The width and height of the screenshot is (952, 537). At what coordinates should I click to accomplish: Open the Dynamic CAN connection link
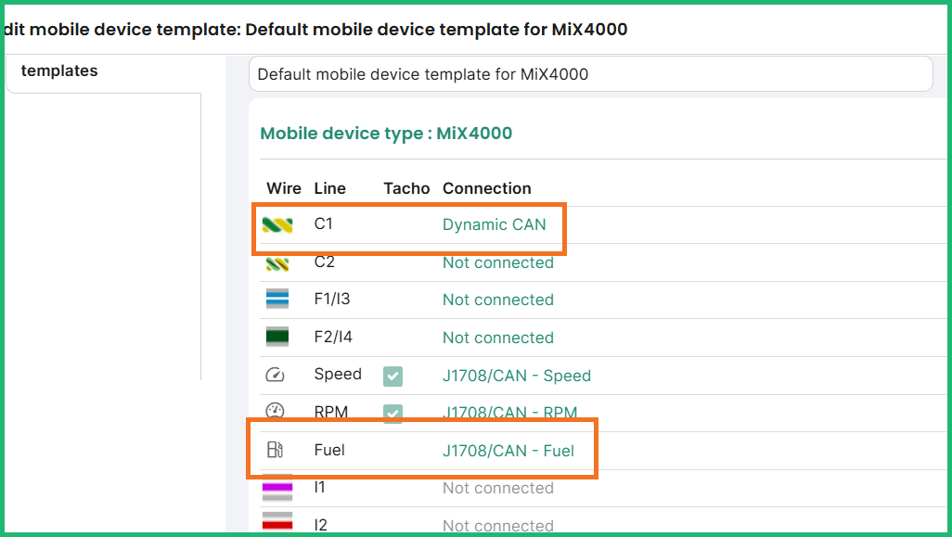[x=494, y=224]
